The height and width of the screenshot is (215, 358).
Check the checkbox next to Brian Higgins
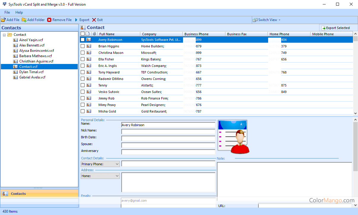[83, 46]
